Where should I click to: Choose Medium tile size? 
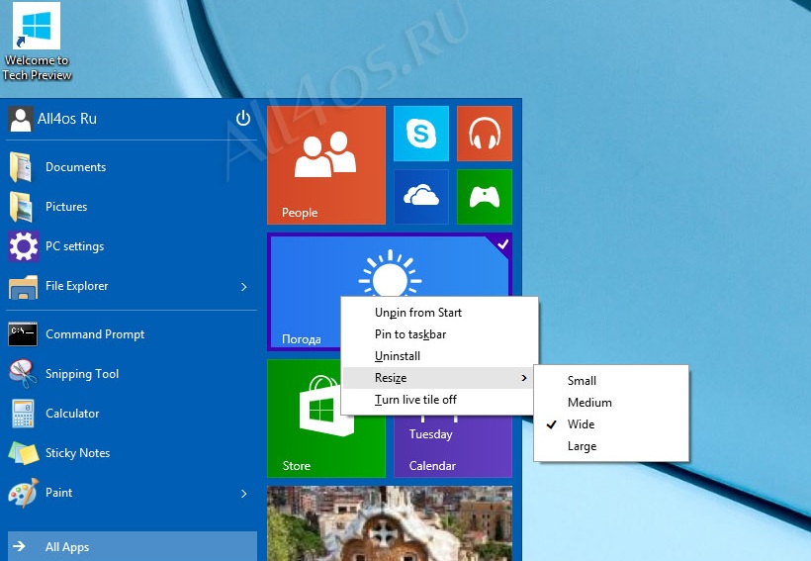[x=611, y=403]
